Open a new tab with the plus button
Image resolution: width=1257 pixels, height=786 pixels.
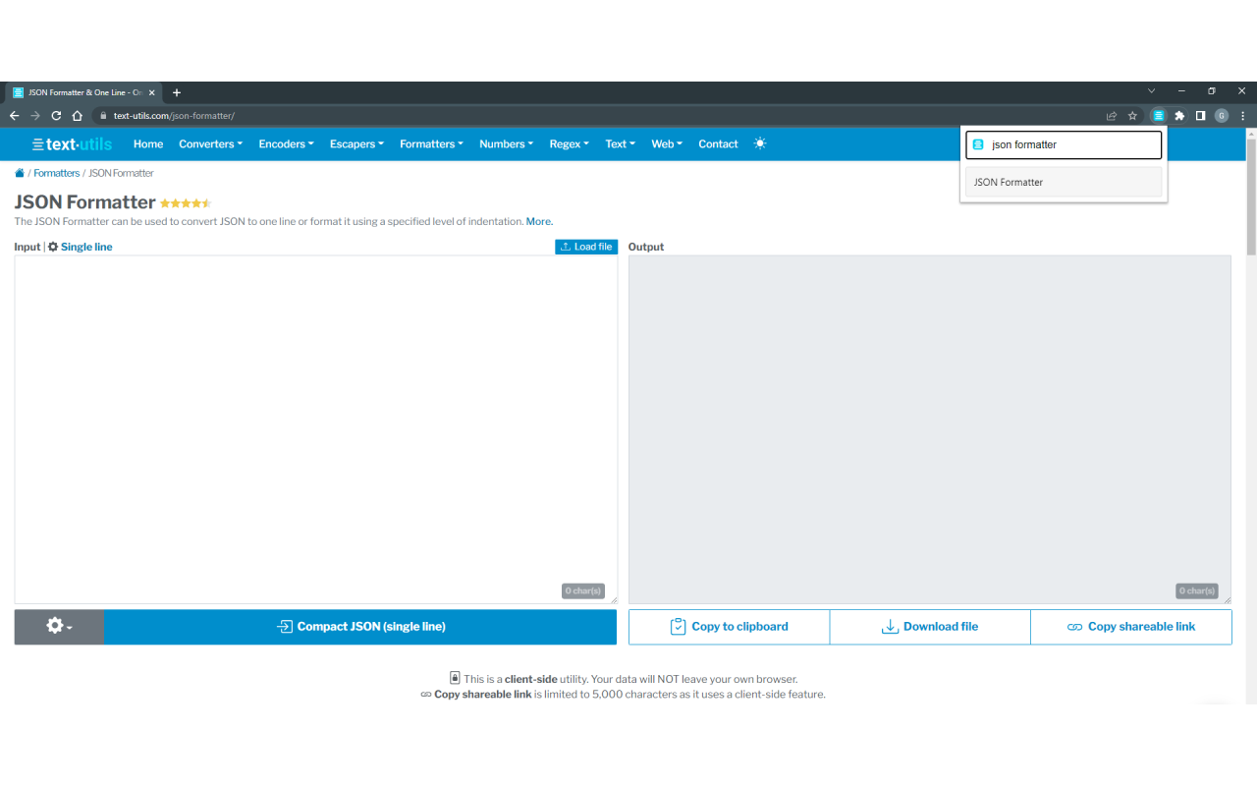pos(177,92)
